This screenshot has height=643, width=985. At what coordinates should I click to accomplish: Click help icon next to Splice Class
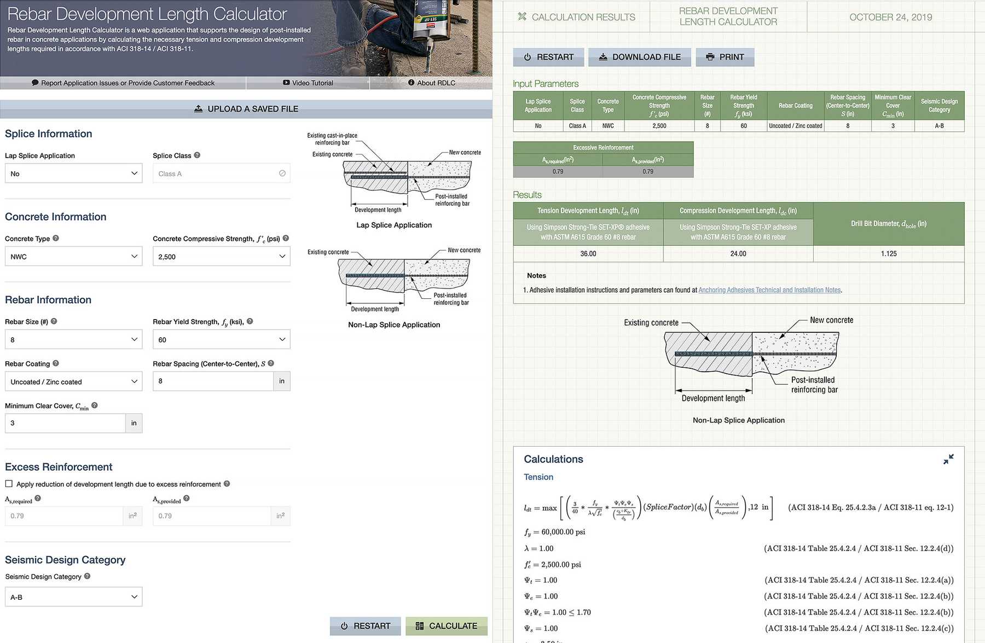coord(197,155)
